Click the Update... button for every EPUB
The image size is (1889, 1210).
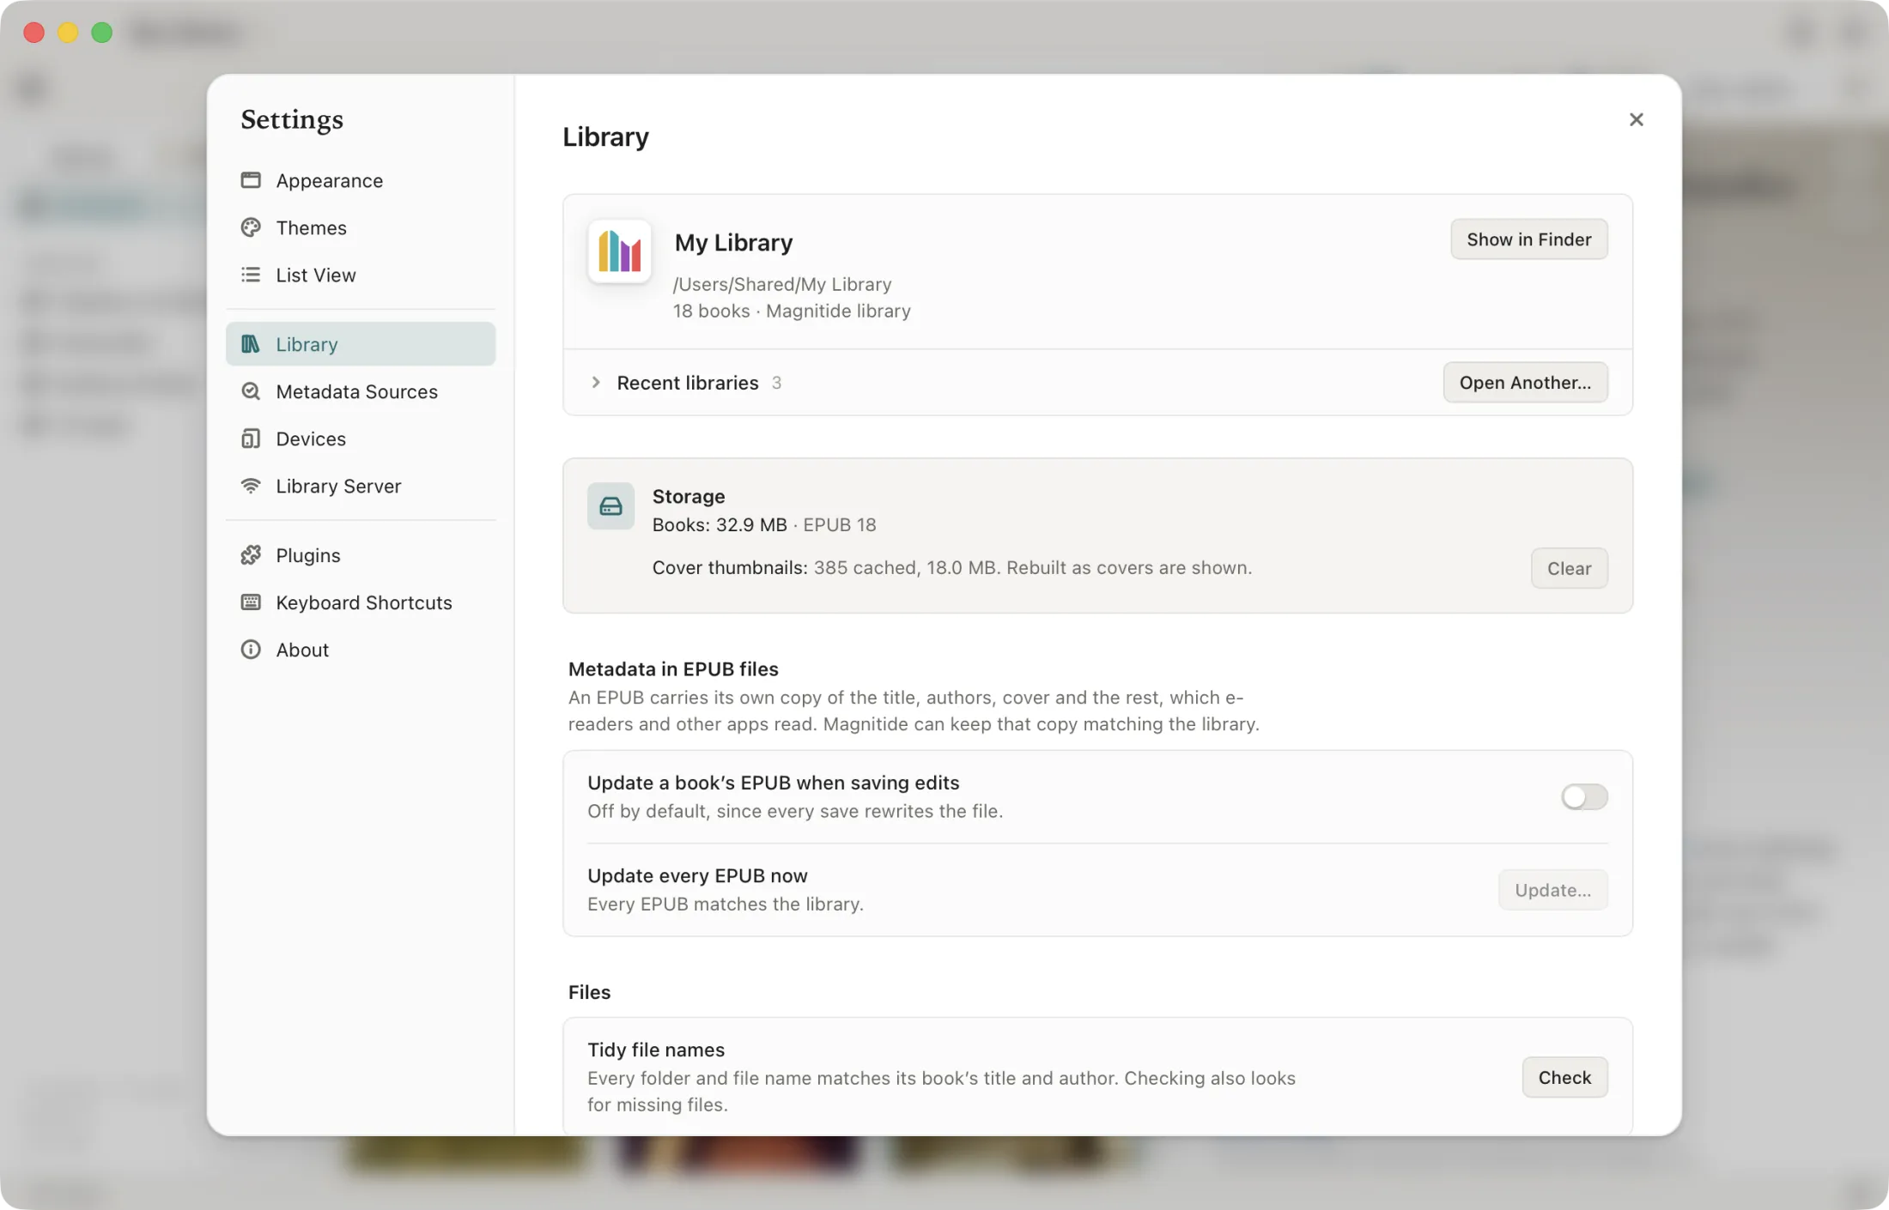point(1552,890)
